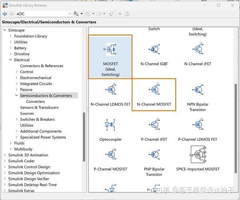Click the ADC search input field

[x=42, y=14]
